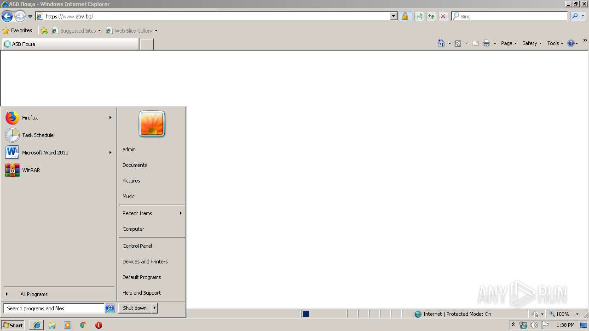Click the Stop loading red X icon
This screenshot has width=589, height=331.
pos(443,16)
